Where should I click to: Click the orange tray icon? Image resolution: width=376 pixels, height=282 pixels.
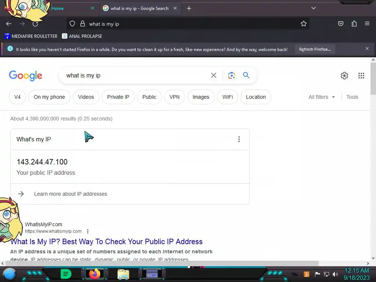[x=307, y=274]
